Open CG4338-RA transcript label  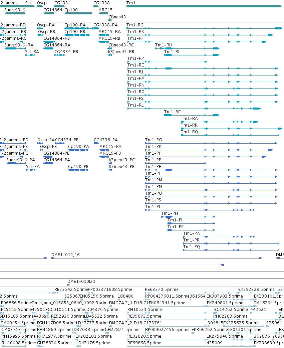106,25
